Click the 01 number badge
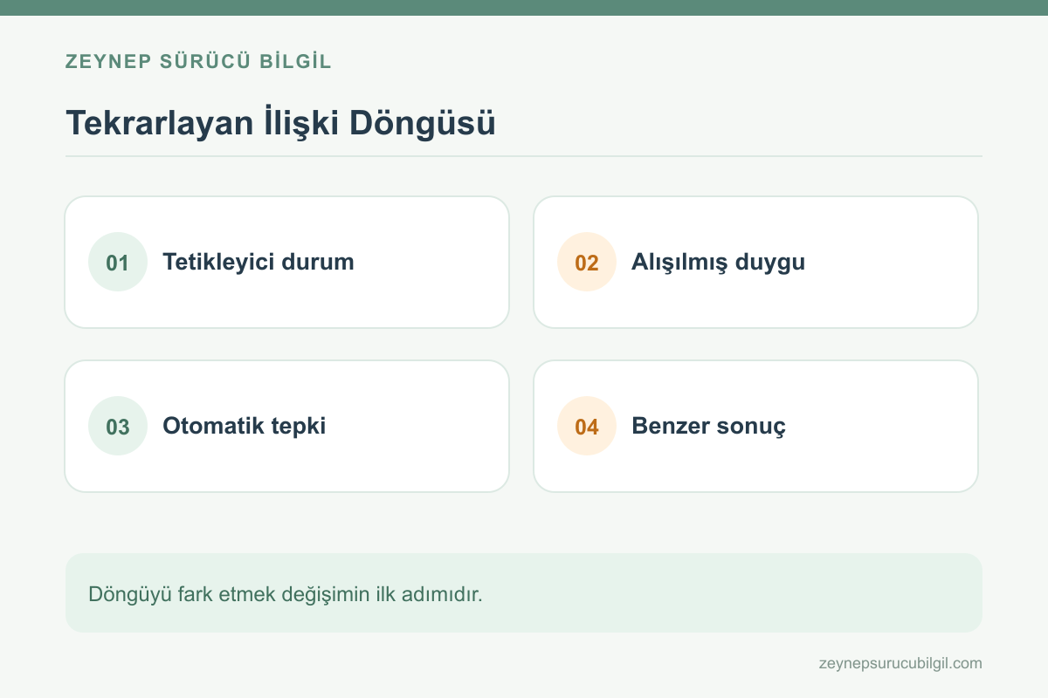 (118, 262)
